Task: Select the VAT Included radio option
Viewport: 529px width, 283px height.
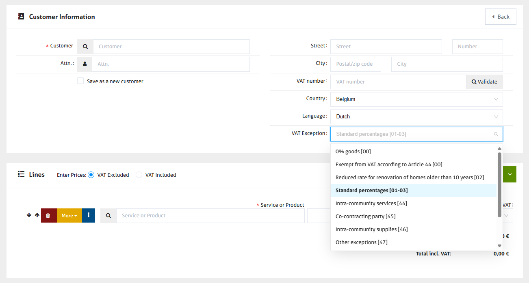Action: (139, 175)
